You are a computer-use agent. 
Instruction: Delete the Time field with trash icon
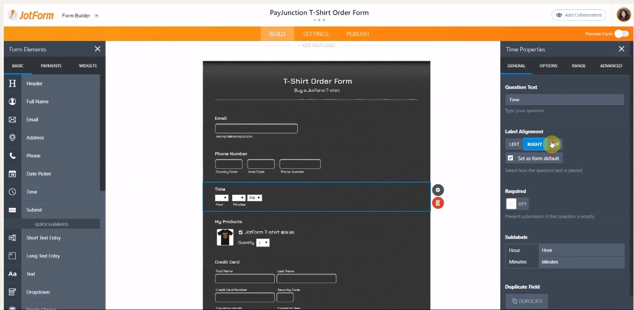coord(438,203)
